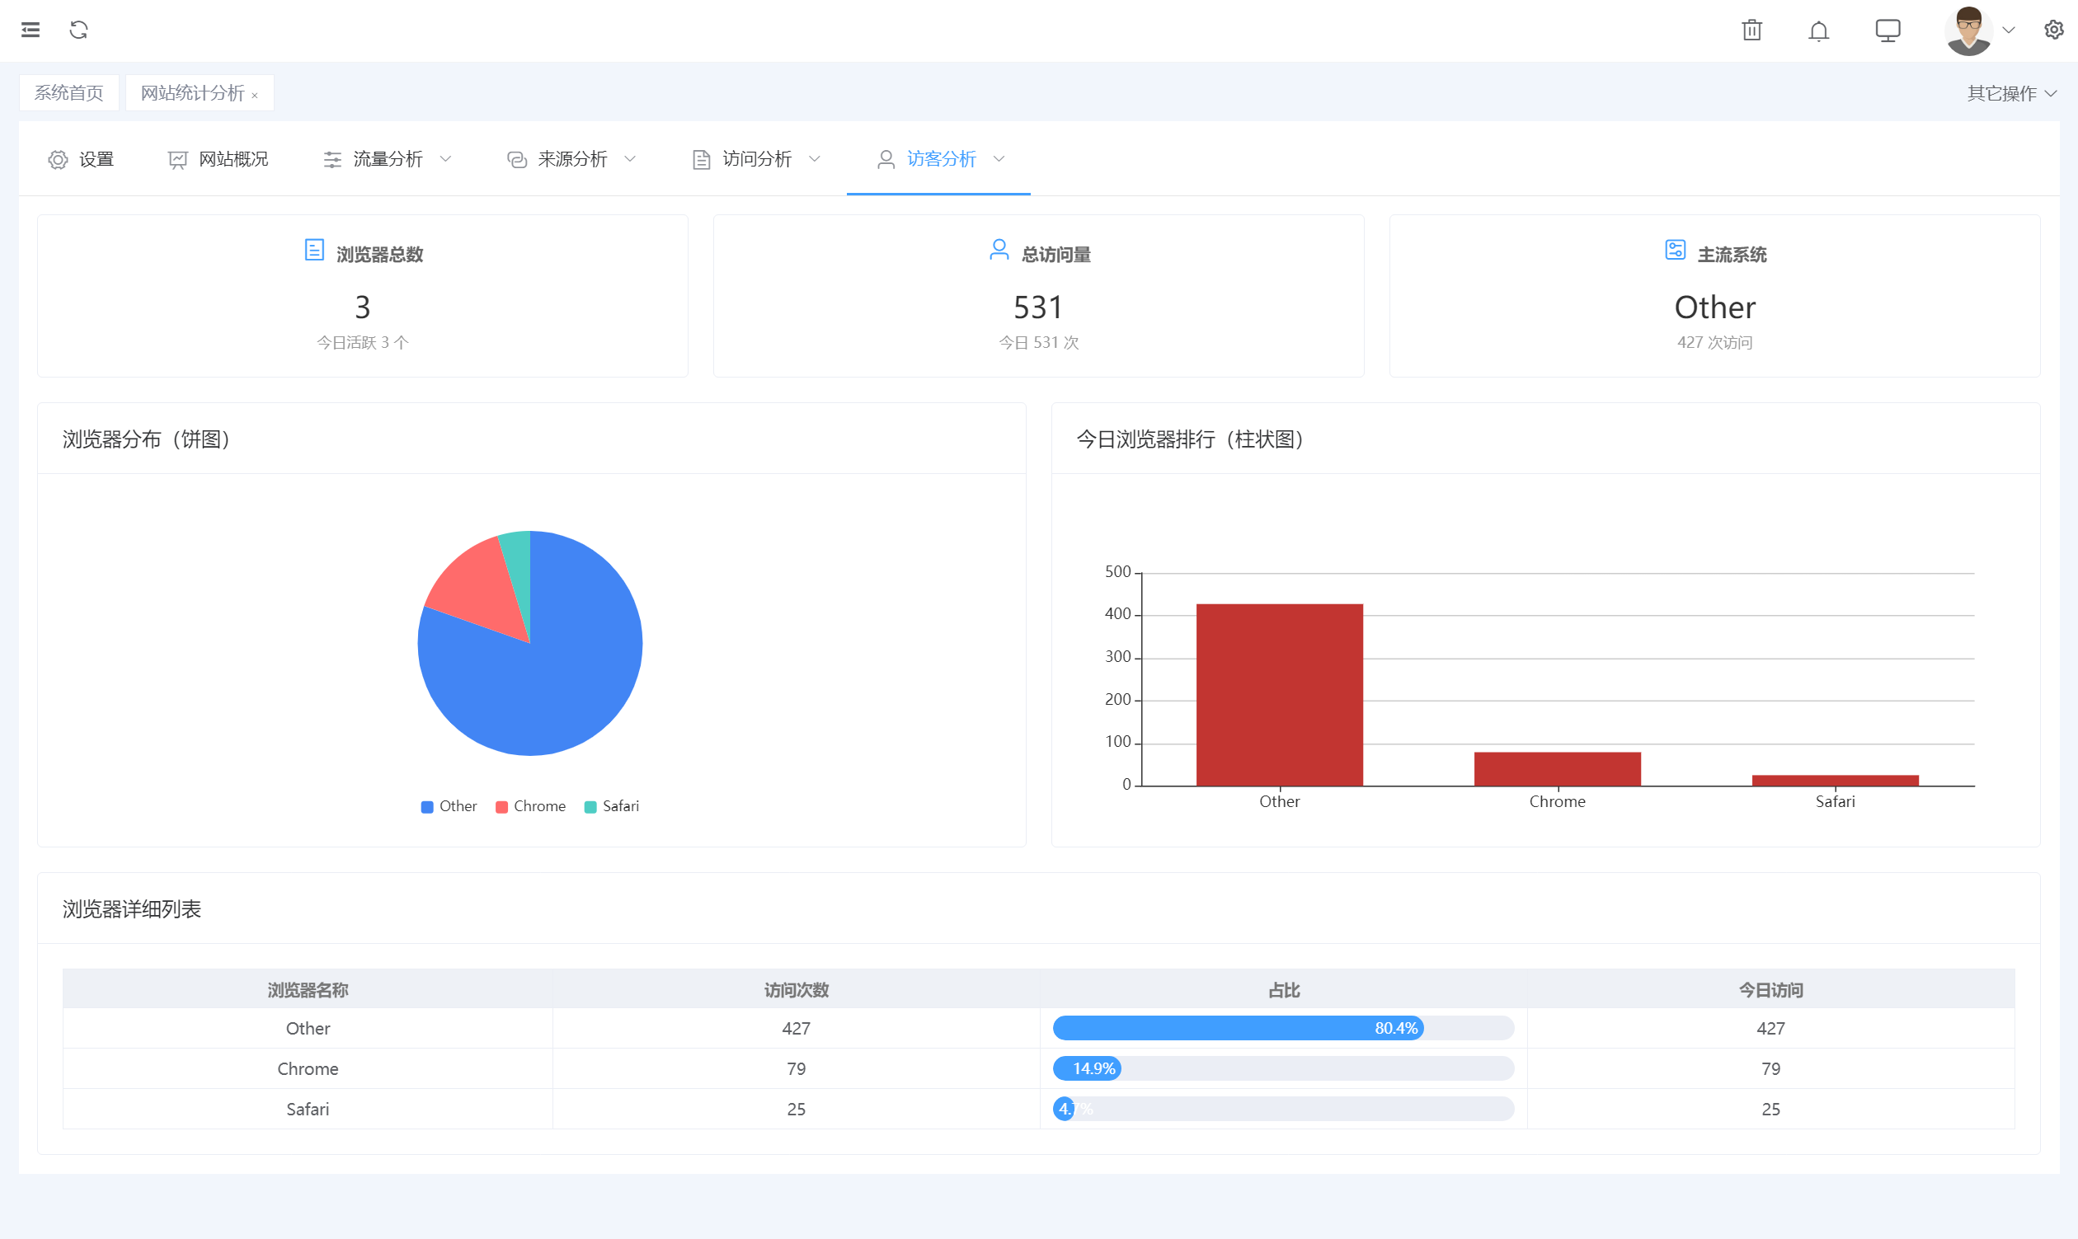Click the monitor fullscreen icon
Image resolution: width=2078 pixels, height=1239 pixels.
pos(1887,31)
